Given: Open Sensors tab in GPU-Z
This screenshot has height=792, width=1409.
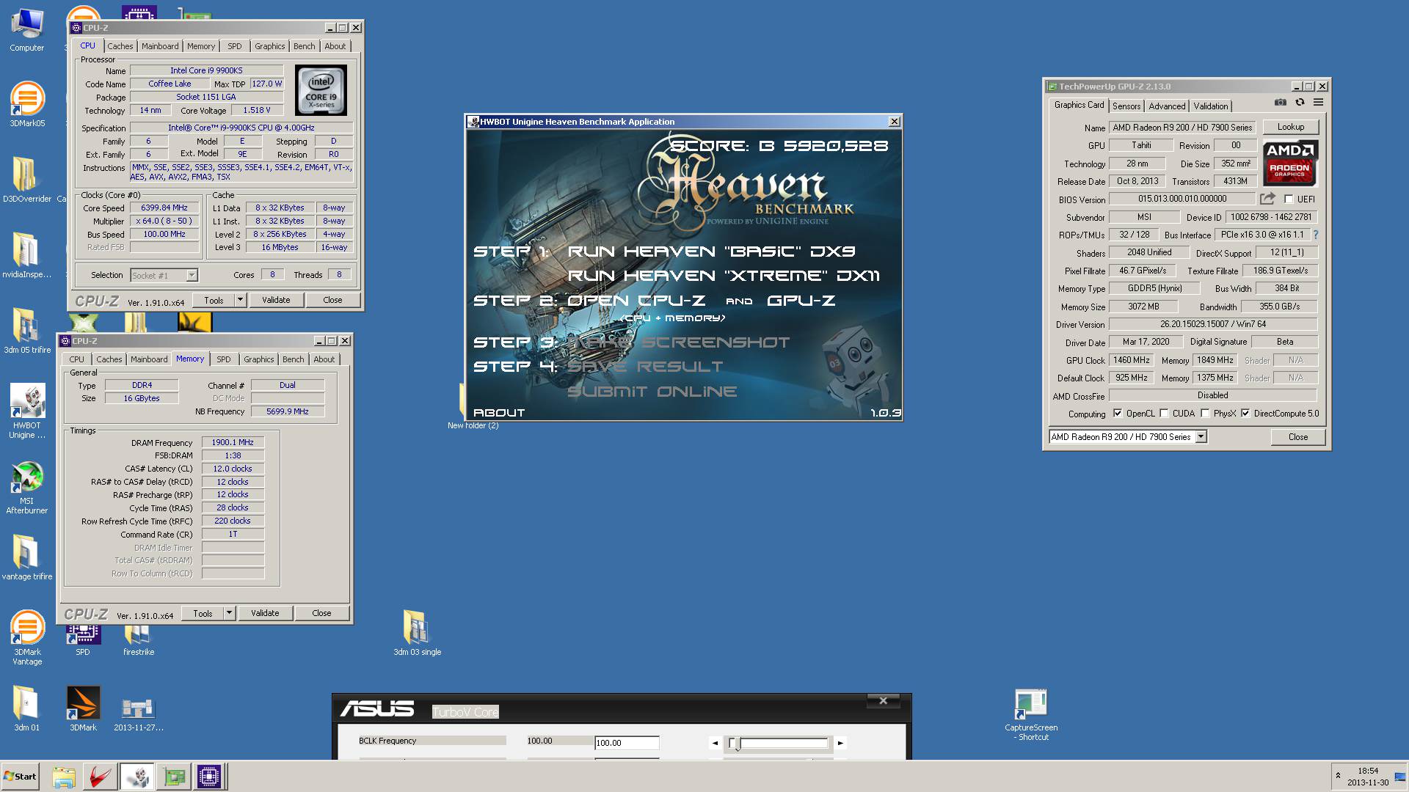Looking at the screenshot, I should tap(1126, 106).
